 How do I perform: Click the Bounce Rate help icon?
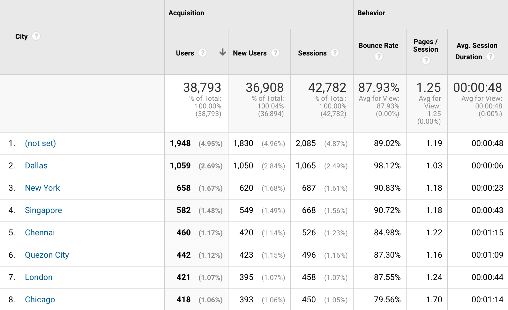point(378,57)
